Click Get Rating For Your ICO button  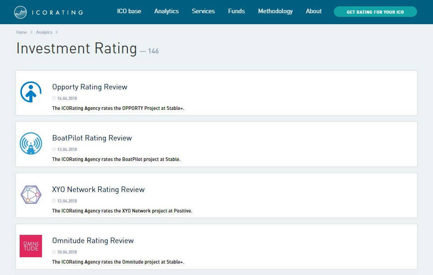375,12
